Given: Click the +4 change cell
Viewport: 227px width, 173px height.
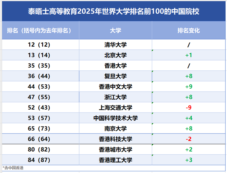Looking at the screenshot, I should (x=189, y=118).
